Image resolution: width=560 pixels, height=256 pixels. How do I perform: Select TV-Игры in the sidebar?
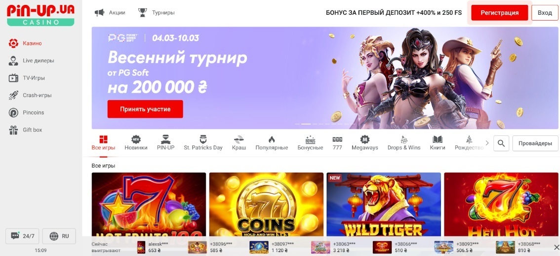pos(27,78)
